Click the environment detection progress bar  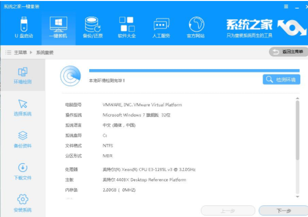(x=194, y=71)
